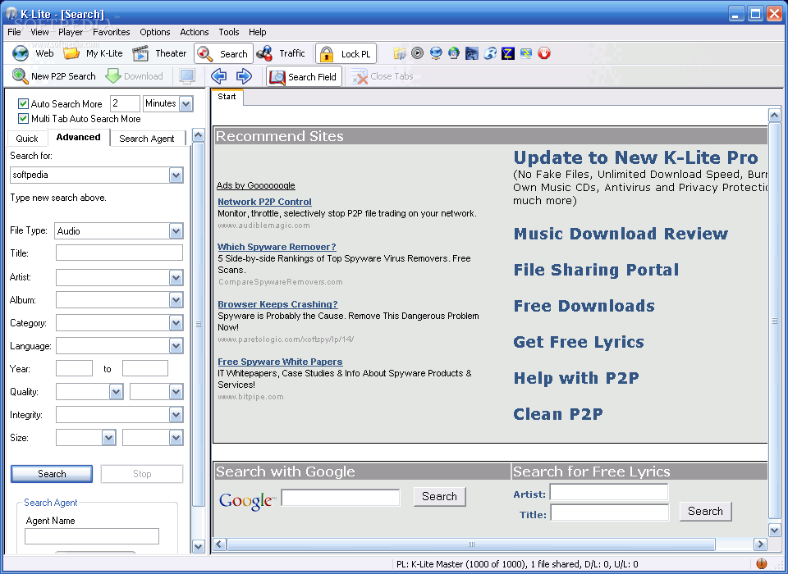Viewport: 788px width, 574px height.
Task: Click the blue eye picture icon
Action: pyautogui.click(x=472, y=53)
